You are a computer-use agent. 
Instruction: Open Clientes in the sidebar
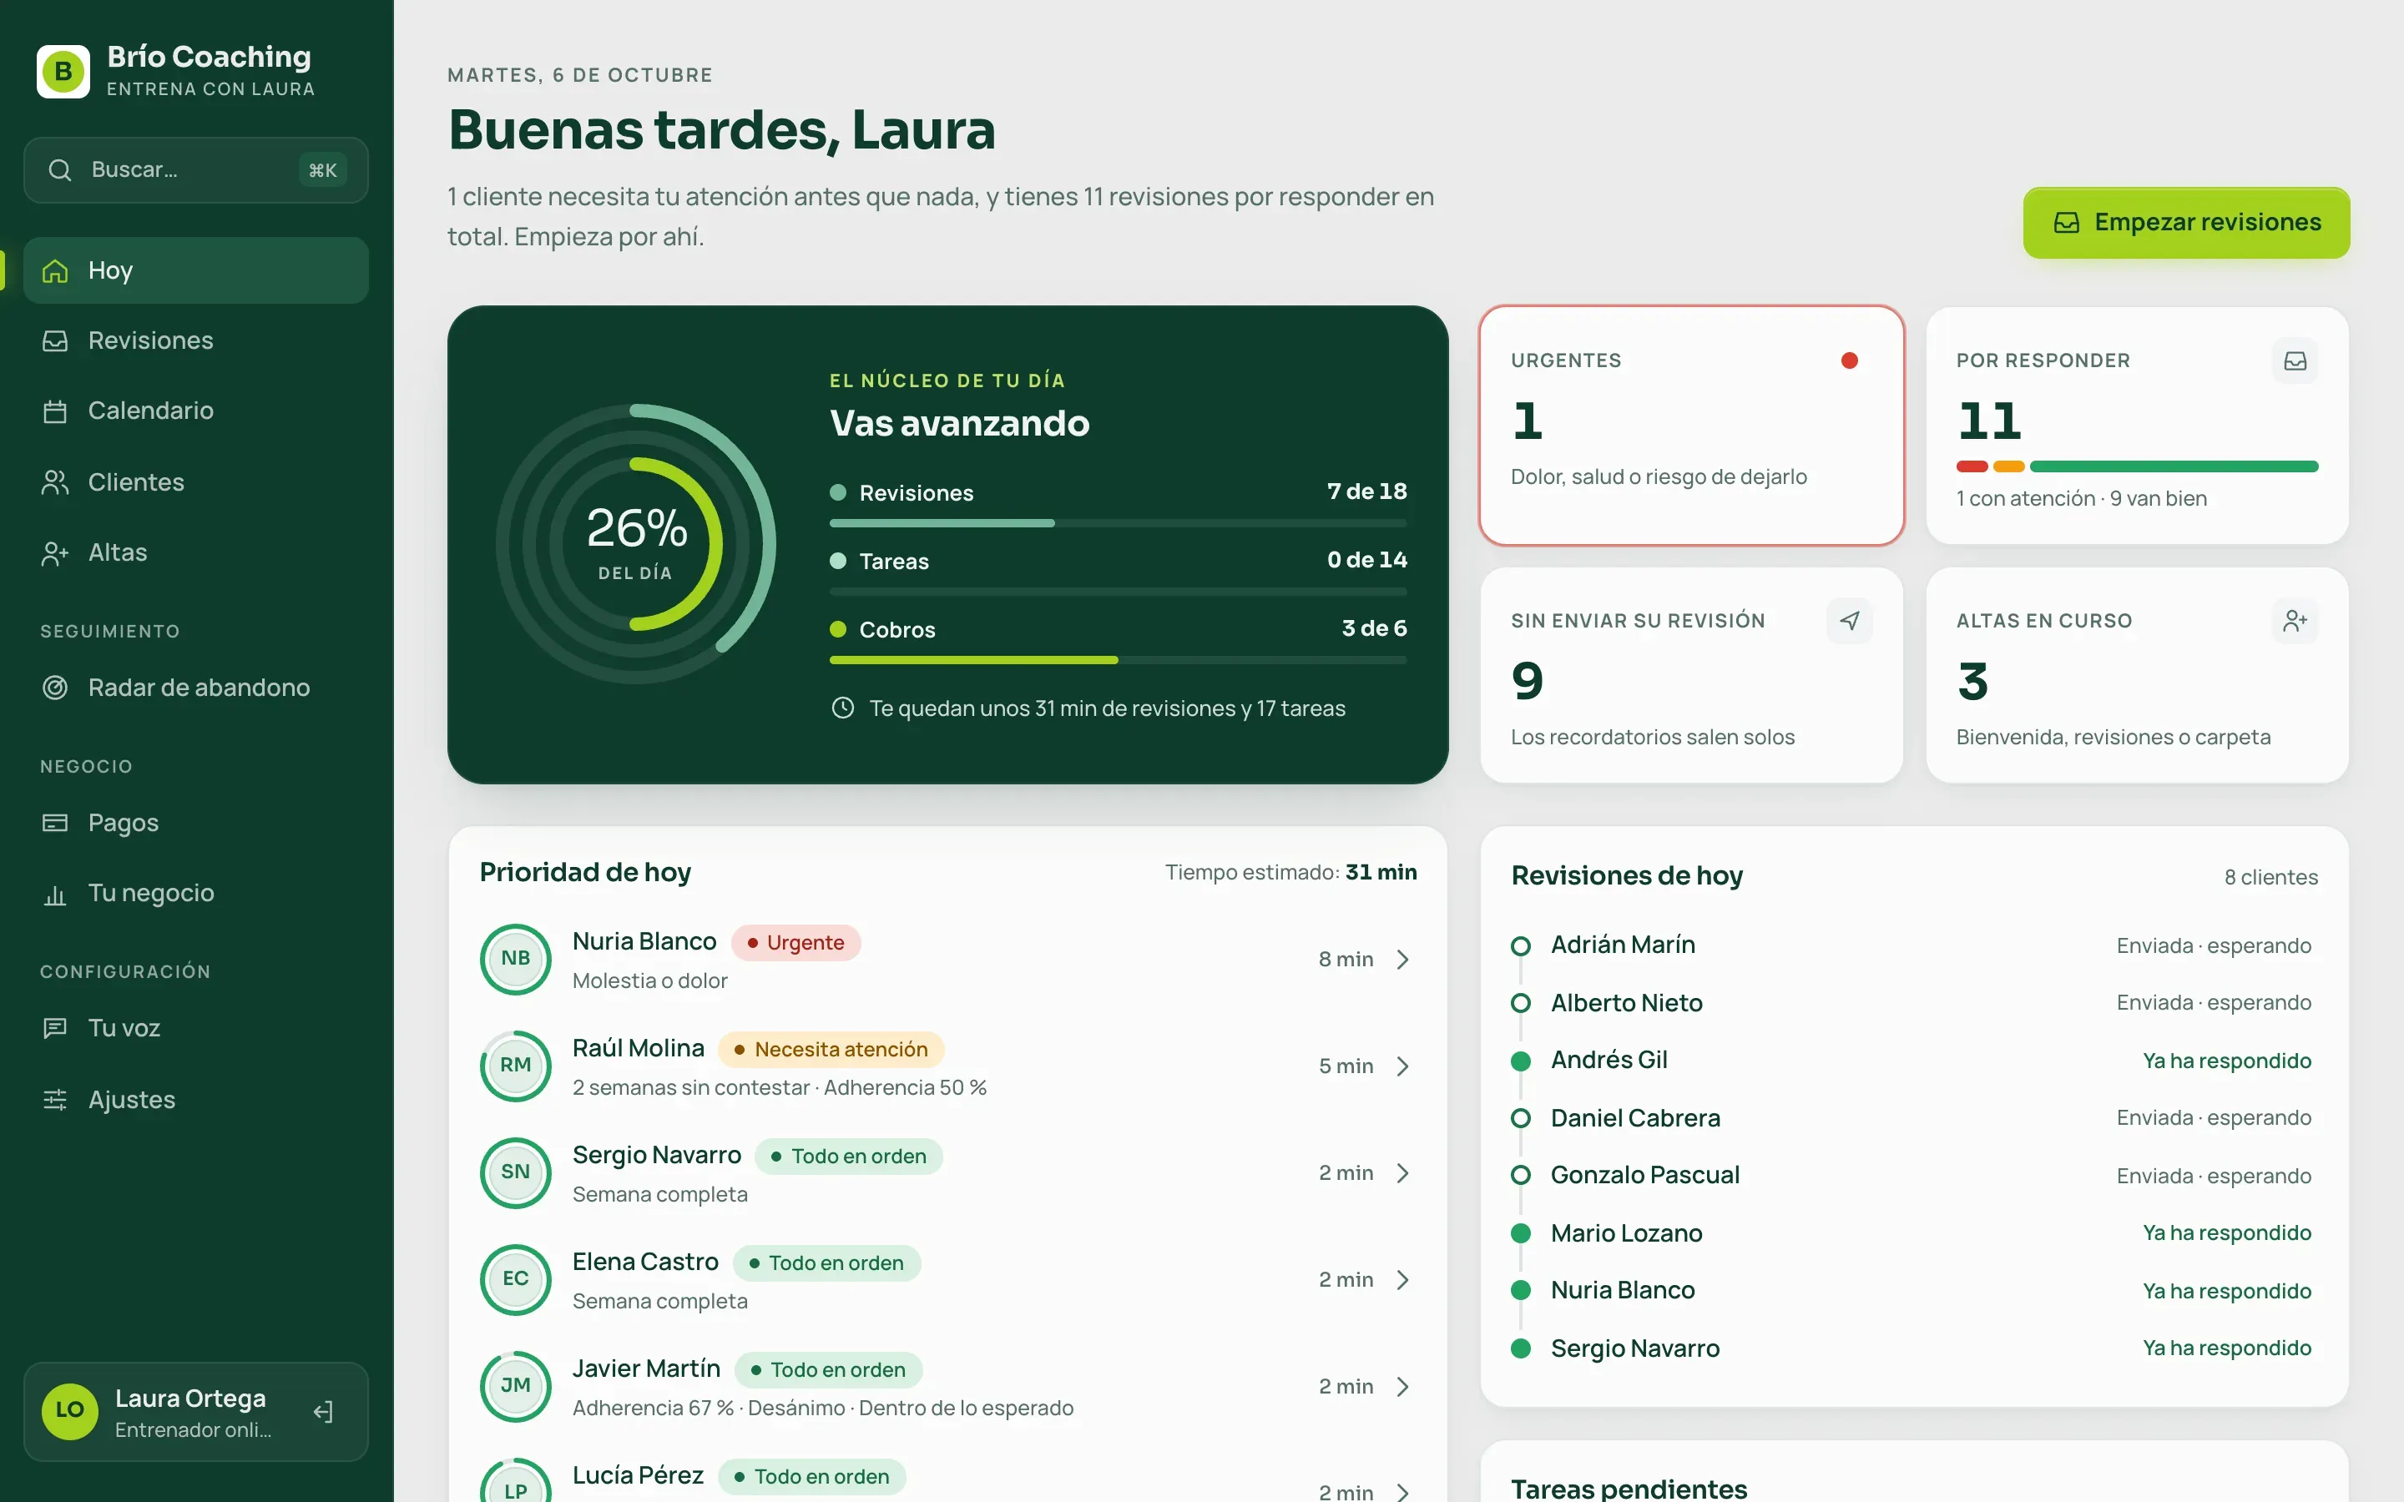[x=195, y=483]
